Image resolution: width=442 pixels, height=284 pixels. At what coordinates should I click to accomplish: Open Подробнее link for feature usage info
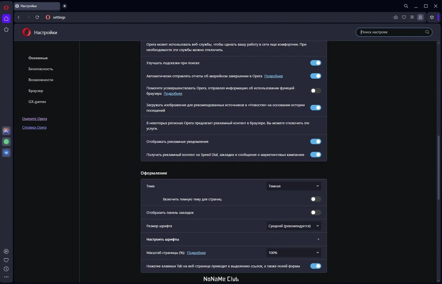[x=173, y=94]
